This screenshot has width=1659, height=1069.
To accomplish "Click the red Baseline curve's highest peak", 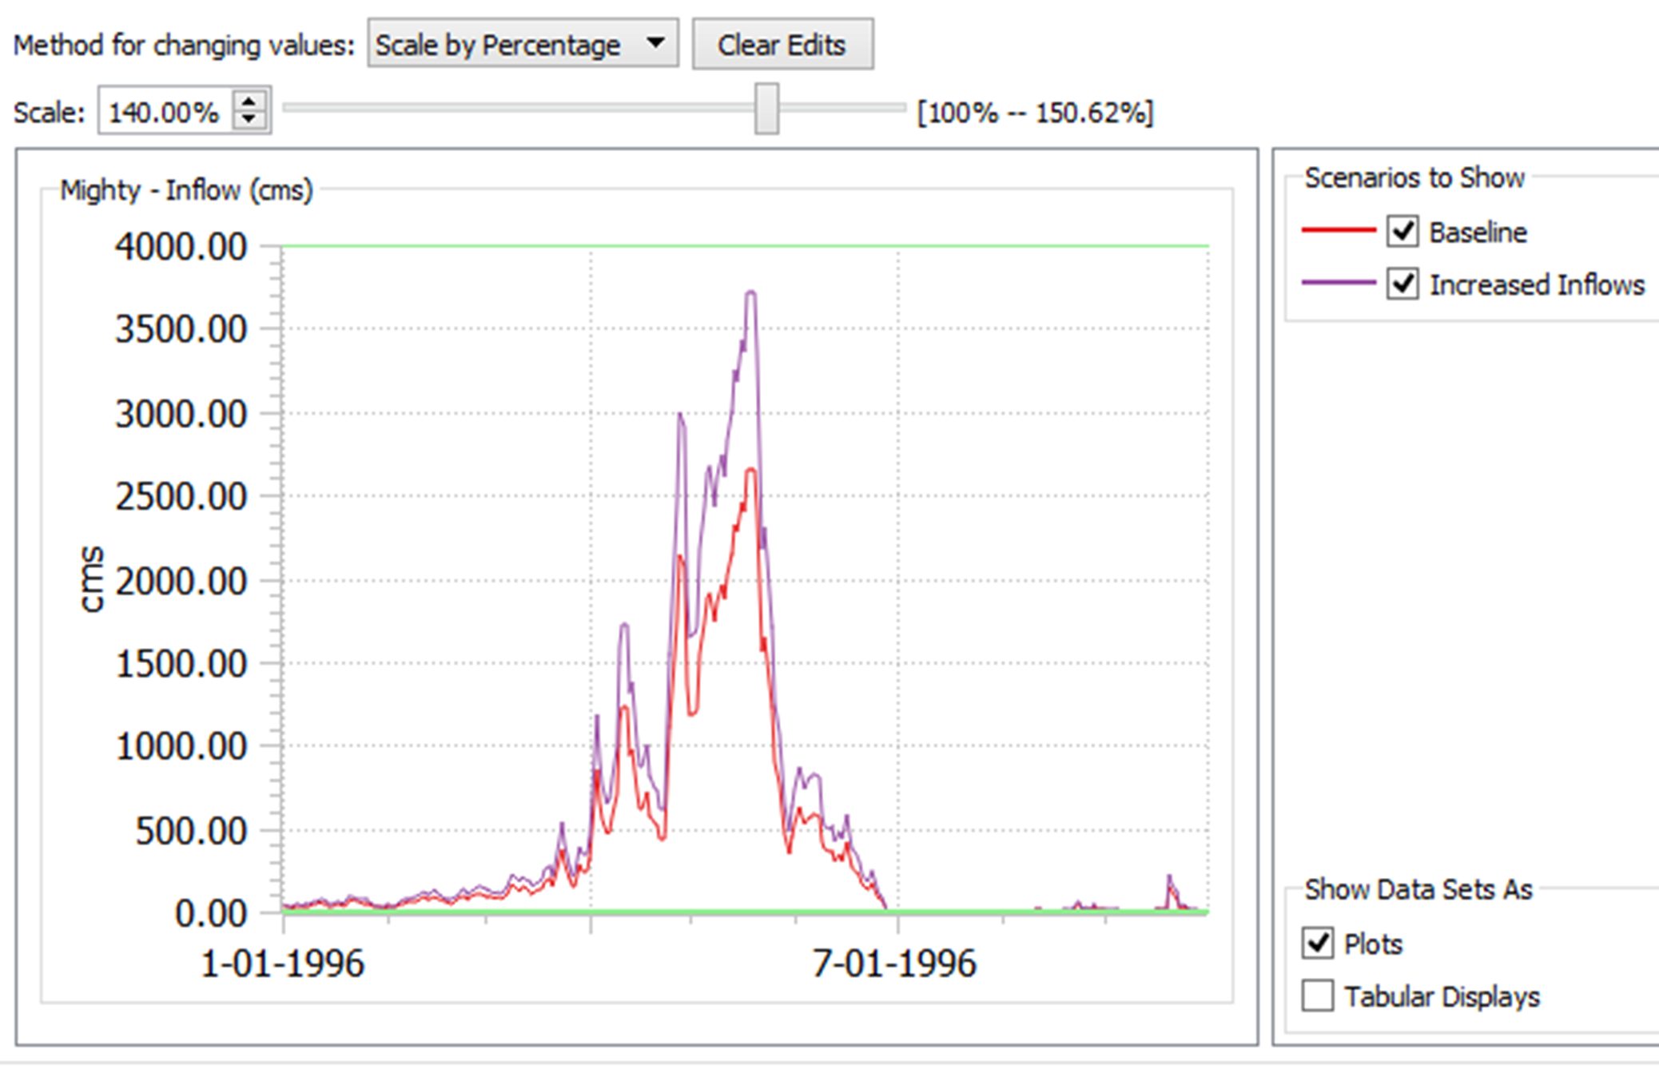I will (x=751, y=471).
